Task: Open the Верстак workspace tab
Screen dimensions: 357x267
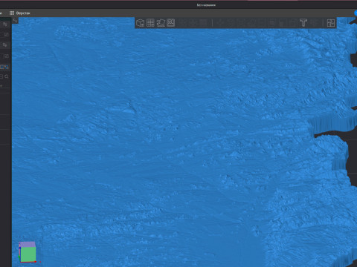Action: click(x=20, y=13)
